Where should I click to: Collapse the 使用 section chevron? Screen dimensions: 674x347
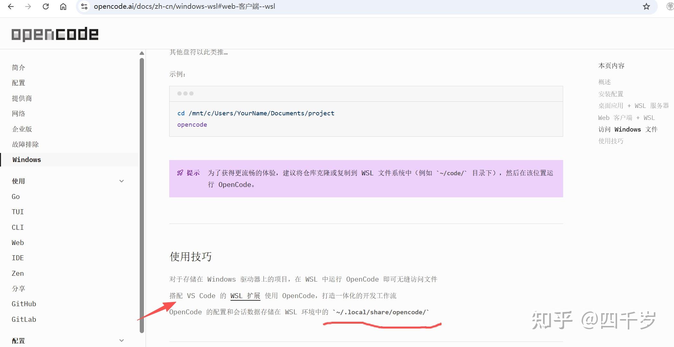coord(122,181)
